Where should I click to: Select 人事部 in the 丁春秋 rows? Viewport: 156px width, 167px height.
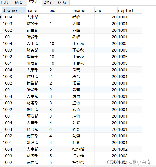coord(37,43)
